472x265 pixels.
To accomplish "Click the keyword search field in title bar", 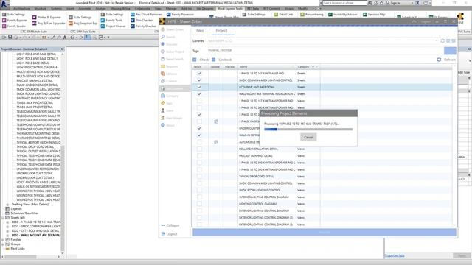I will coord(344,3).
